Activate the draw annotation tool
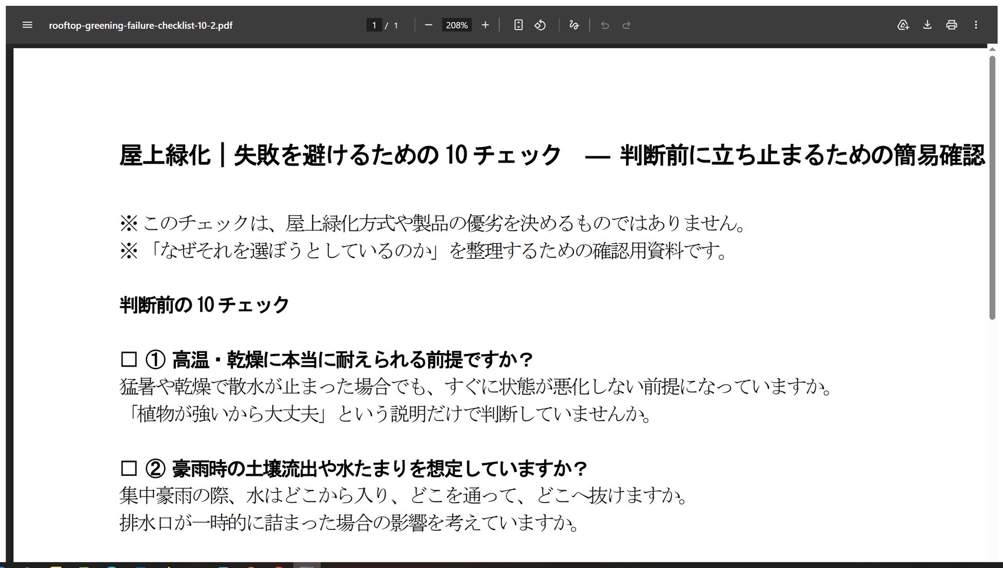 [574, 25]
